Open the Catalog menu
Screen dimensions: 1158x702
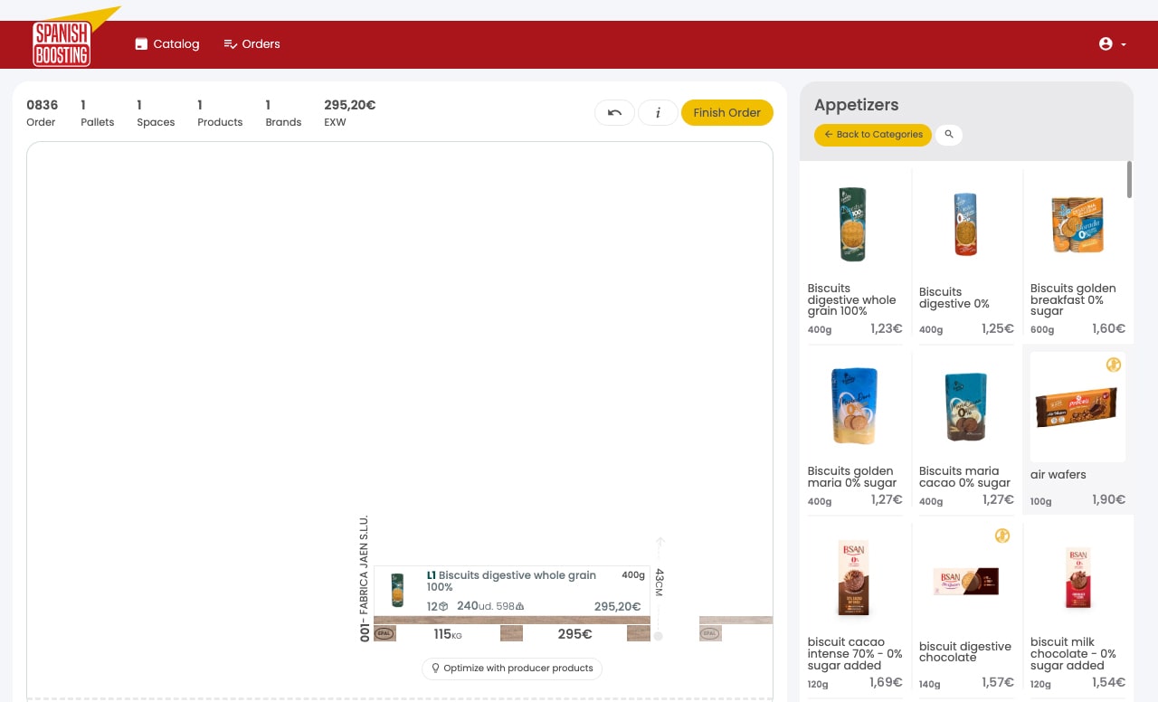pyautogui.click(x=167, y=43)
